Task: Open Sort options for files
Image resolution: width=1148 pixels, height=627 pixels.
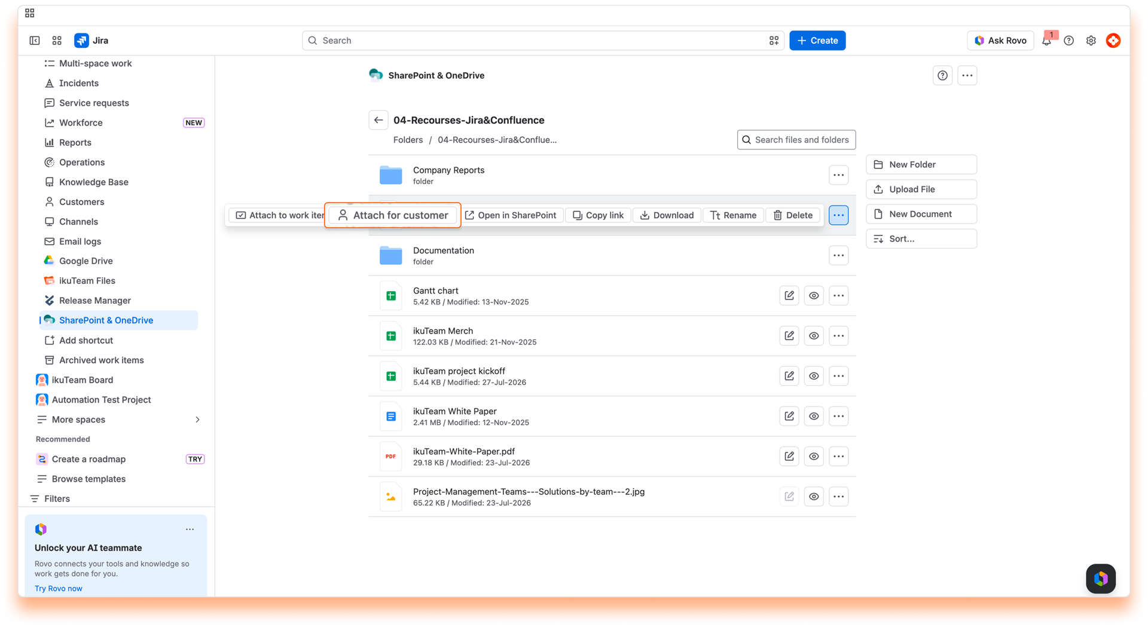Action: (x=921, y=238)
